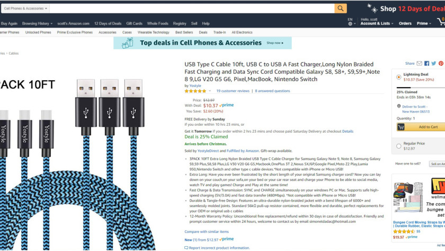Click the search magnifier button
This screenshot has width=445, height=251.
coord(341,8)
